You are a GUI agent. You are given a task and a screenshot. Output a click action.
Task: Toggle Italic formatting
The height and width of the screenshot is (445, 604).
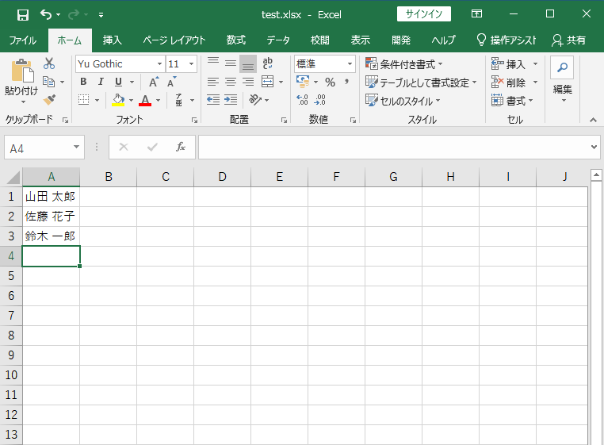[x=101, y=82]
